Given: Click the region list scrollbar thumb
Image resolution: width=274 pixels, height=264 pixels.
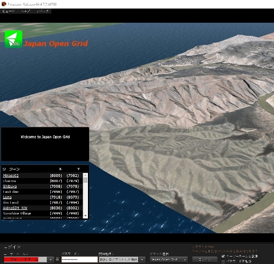Looking at the screenshot, I should pos(86,180).
